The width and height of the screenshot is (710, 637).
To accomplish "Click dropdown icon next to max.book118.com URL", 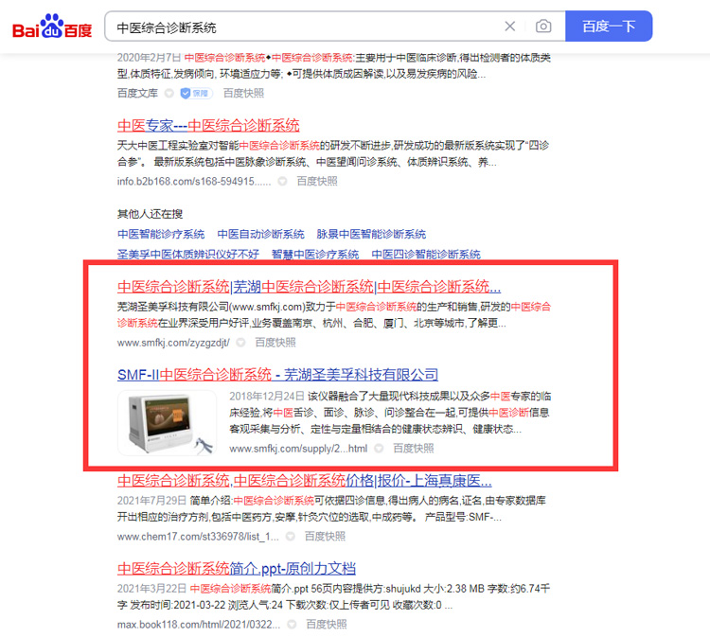I will click(293, 625).
